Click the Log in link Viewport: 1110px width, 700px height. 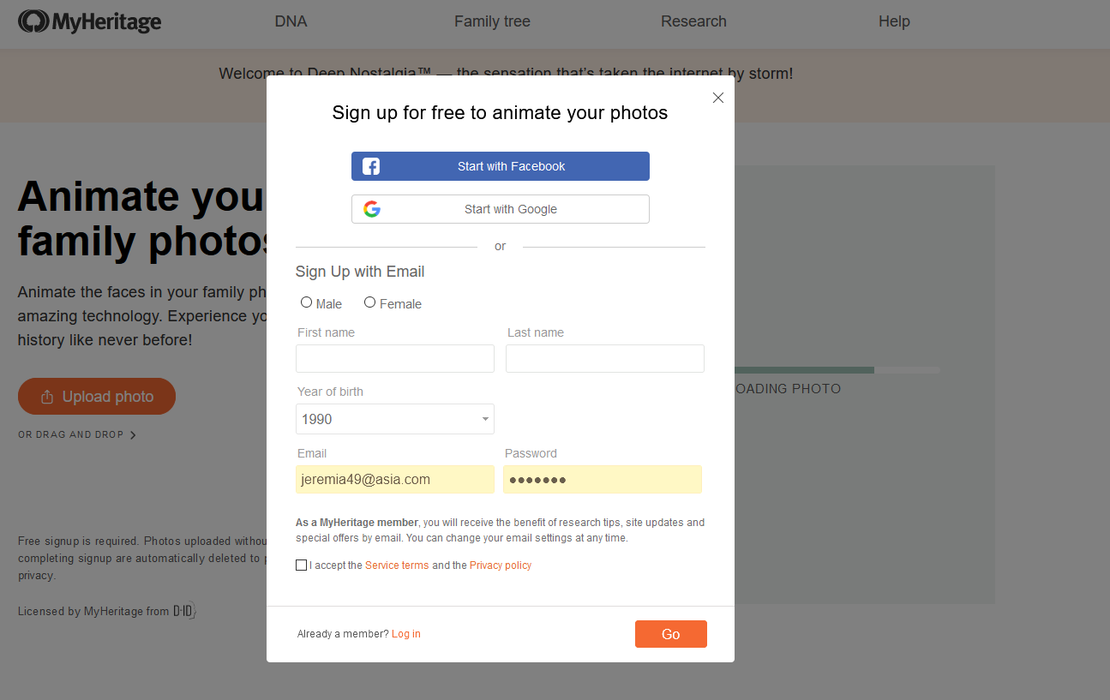click(x=406, y=634)
